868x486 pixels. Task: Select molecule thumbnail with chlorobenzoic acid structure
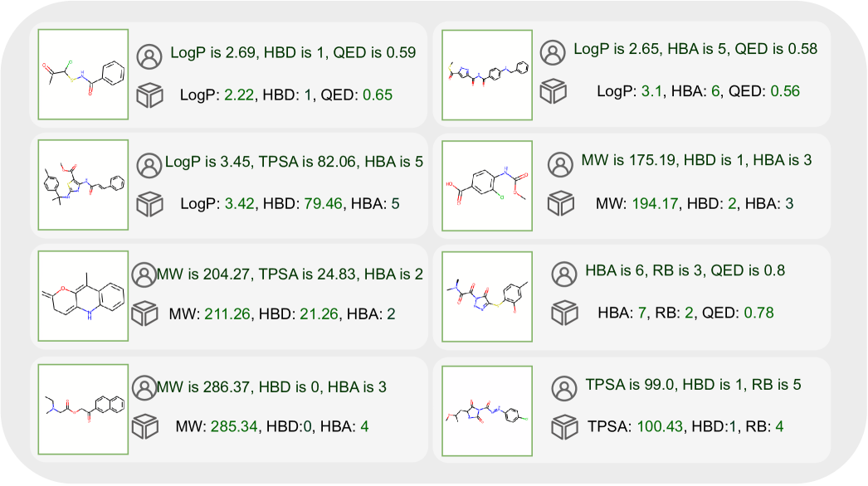tap(486, 185)
